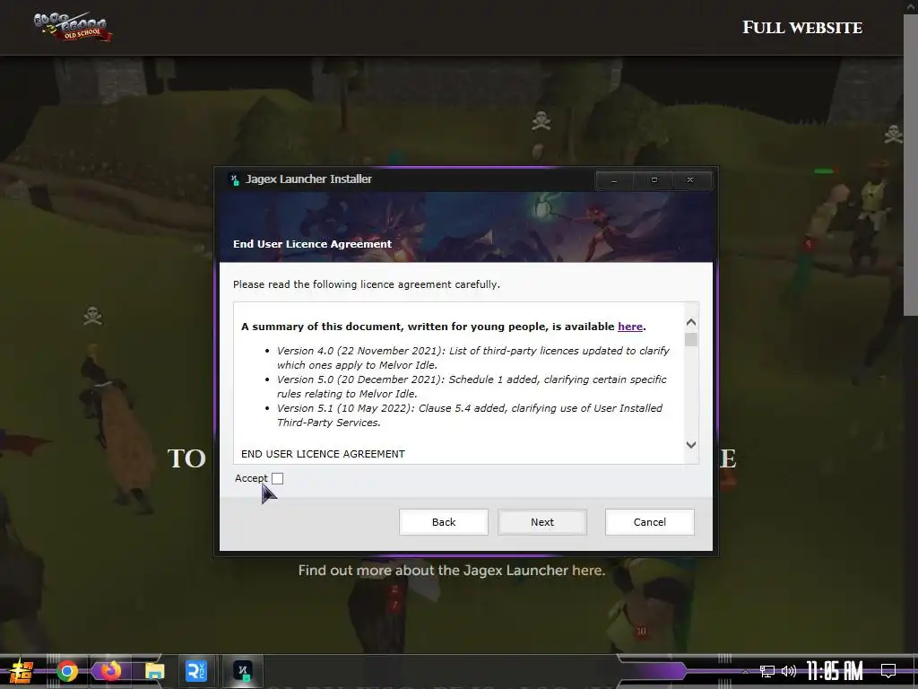Viewport: 918px width, 689px height.
Task: Show hidden tray icons chevron
Action: (x=745, y=671)
